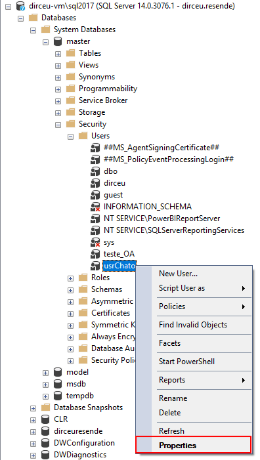Select the Synonyms folder label
Image resolution: width=260 pixels, height=460 pixels.
[x=97, y=77]
